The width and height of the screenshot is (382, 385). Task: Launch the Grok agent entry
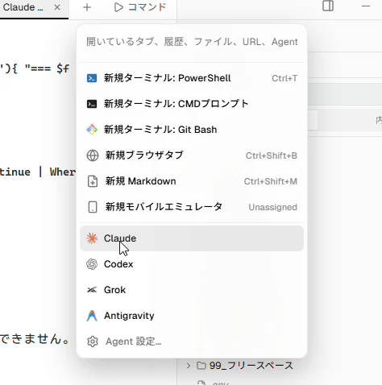point(192,290)
